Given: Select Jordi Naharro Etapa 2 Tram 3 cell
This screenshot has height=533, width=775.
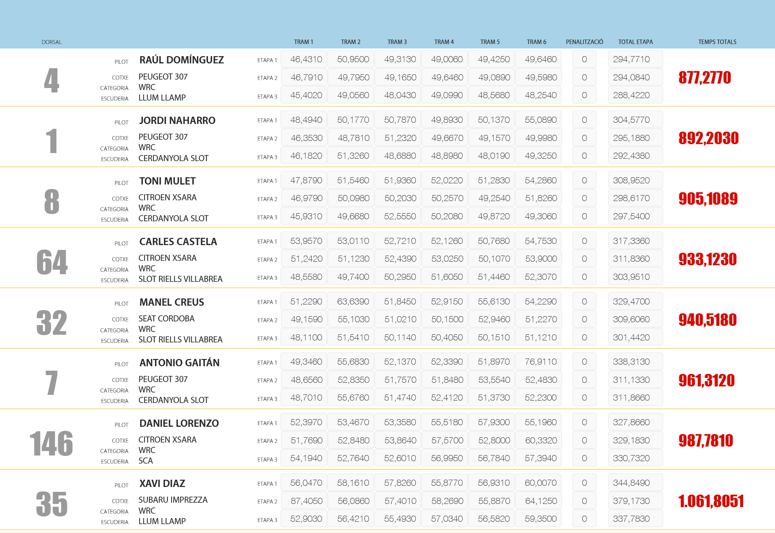Looking at the screenshot, I should point(400,138).
